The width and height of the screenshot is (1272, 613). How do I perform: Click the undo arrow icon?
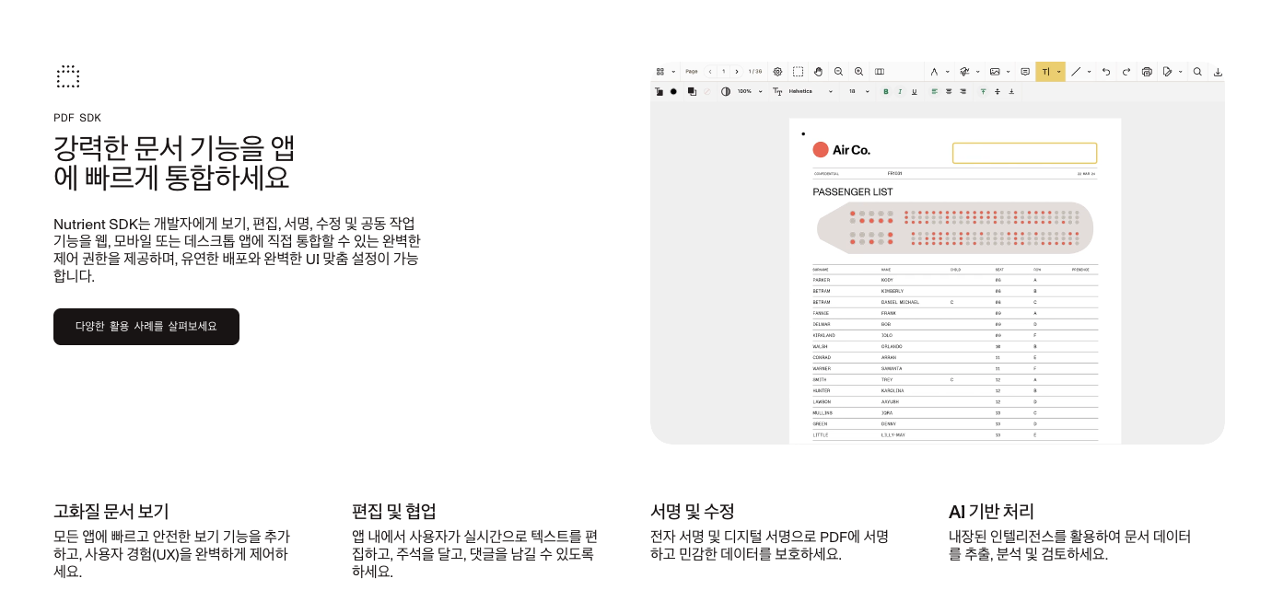tap(1105, 72)
